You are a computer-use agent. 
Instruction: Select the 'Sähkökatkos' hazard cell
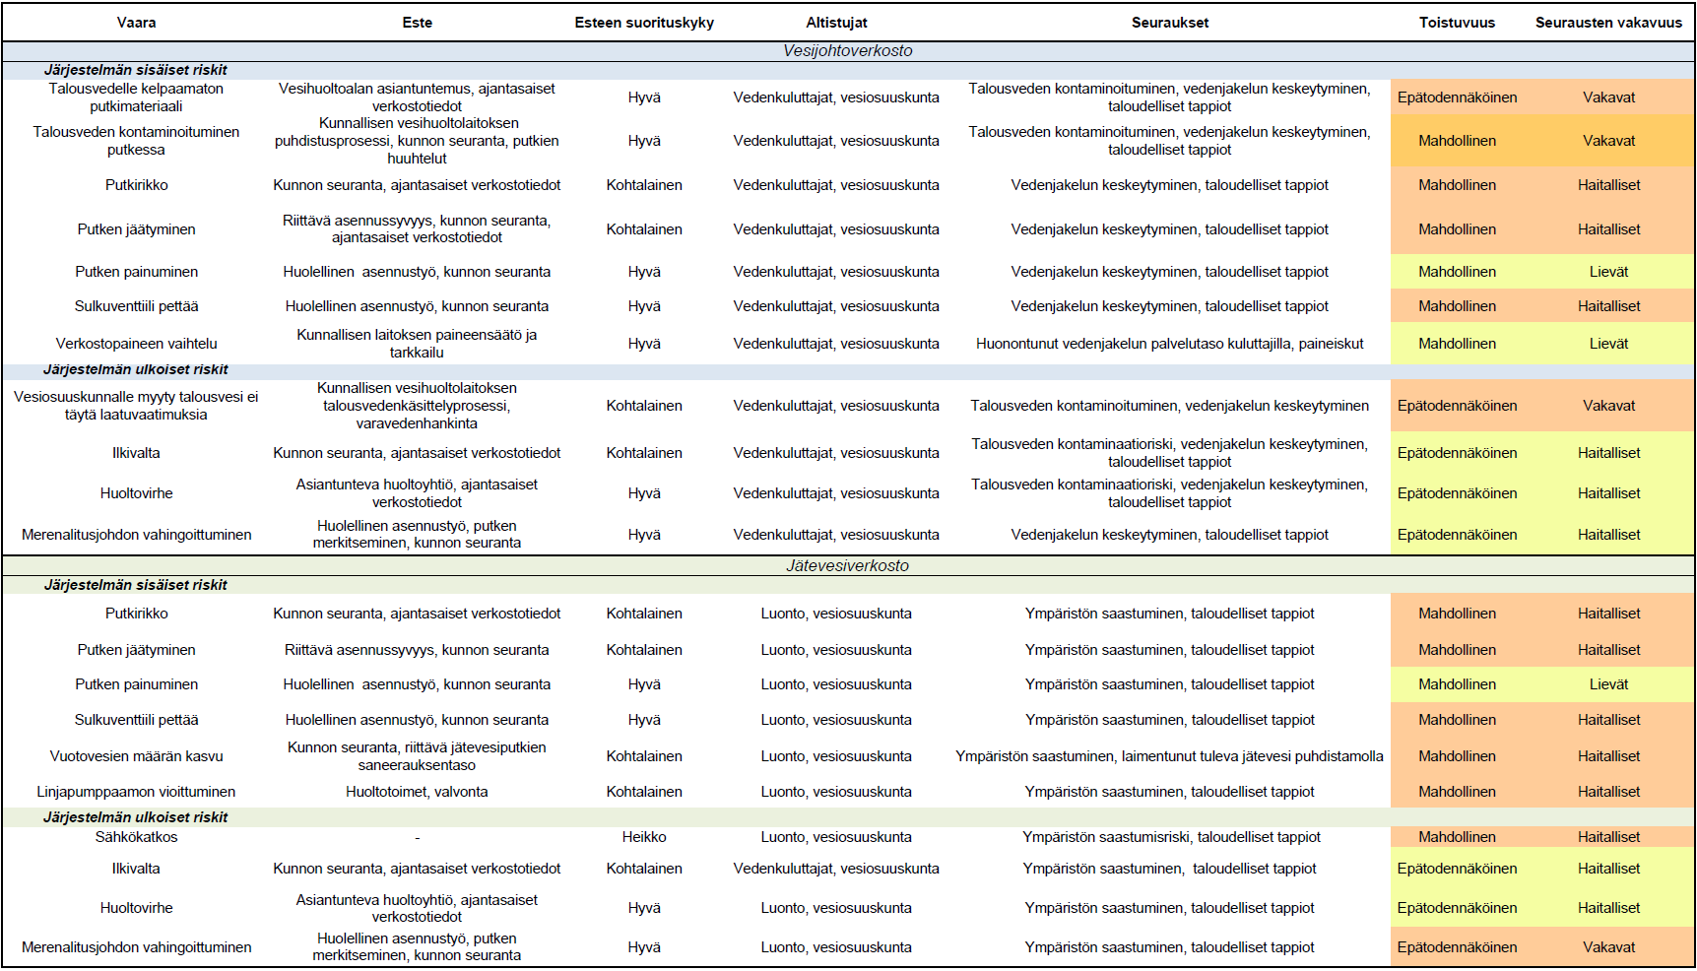pyautogui.click(x=136, y=837)
